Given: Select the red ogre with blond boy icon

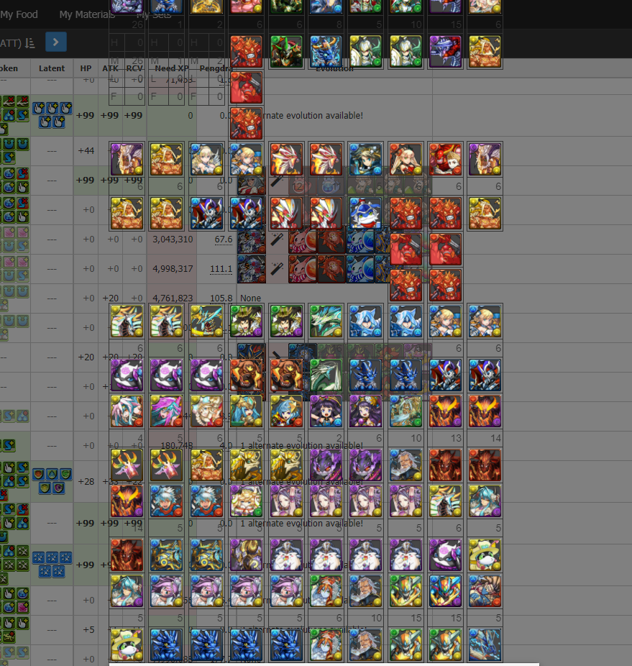Looking at the screenshot, I should [444, 159].
